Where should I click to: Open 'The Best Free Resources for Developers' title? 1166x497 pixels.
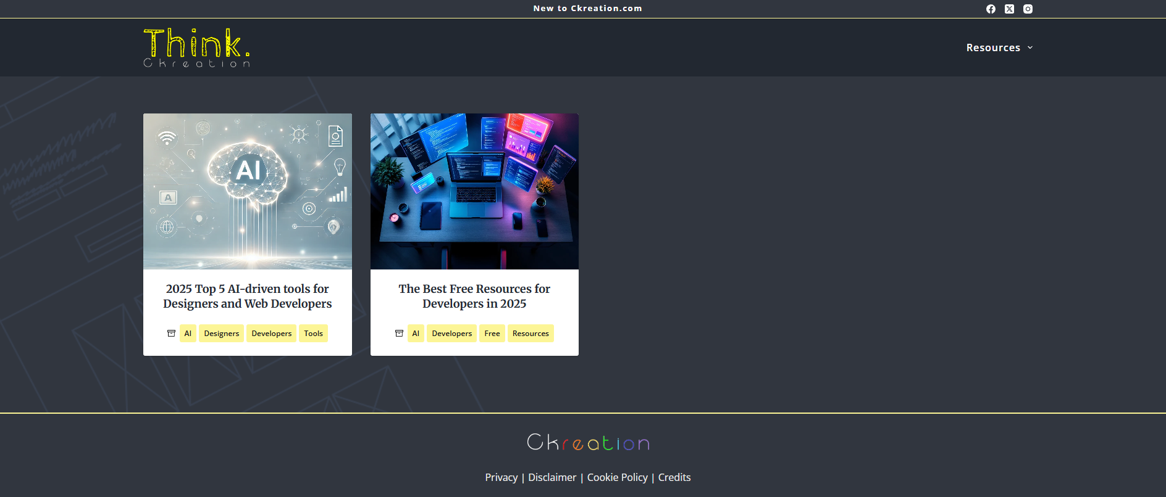pos(474,296)
